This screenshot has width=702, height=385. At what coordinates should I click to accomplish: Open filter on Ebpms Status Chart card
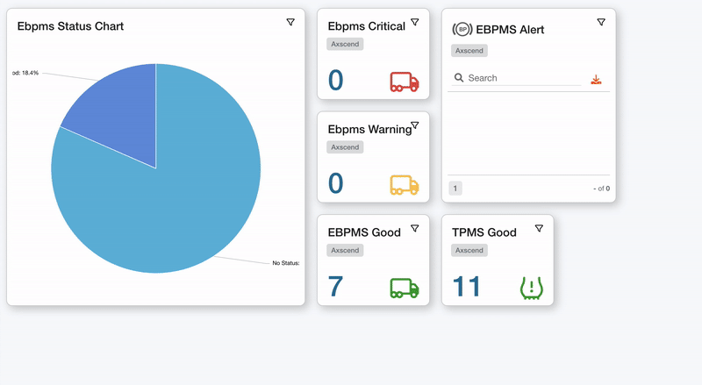click(x=290, y=23)
